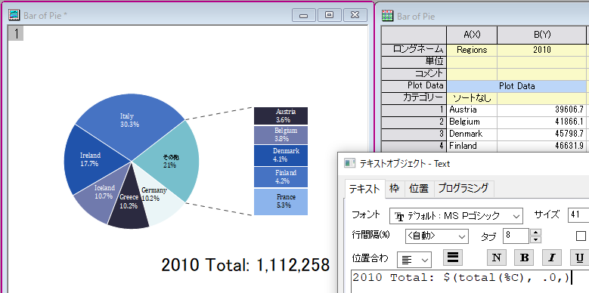This screenshot has height=293, width=589.
Task: Select row header カテゴリー
Action: point(414,98)
